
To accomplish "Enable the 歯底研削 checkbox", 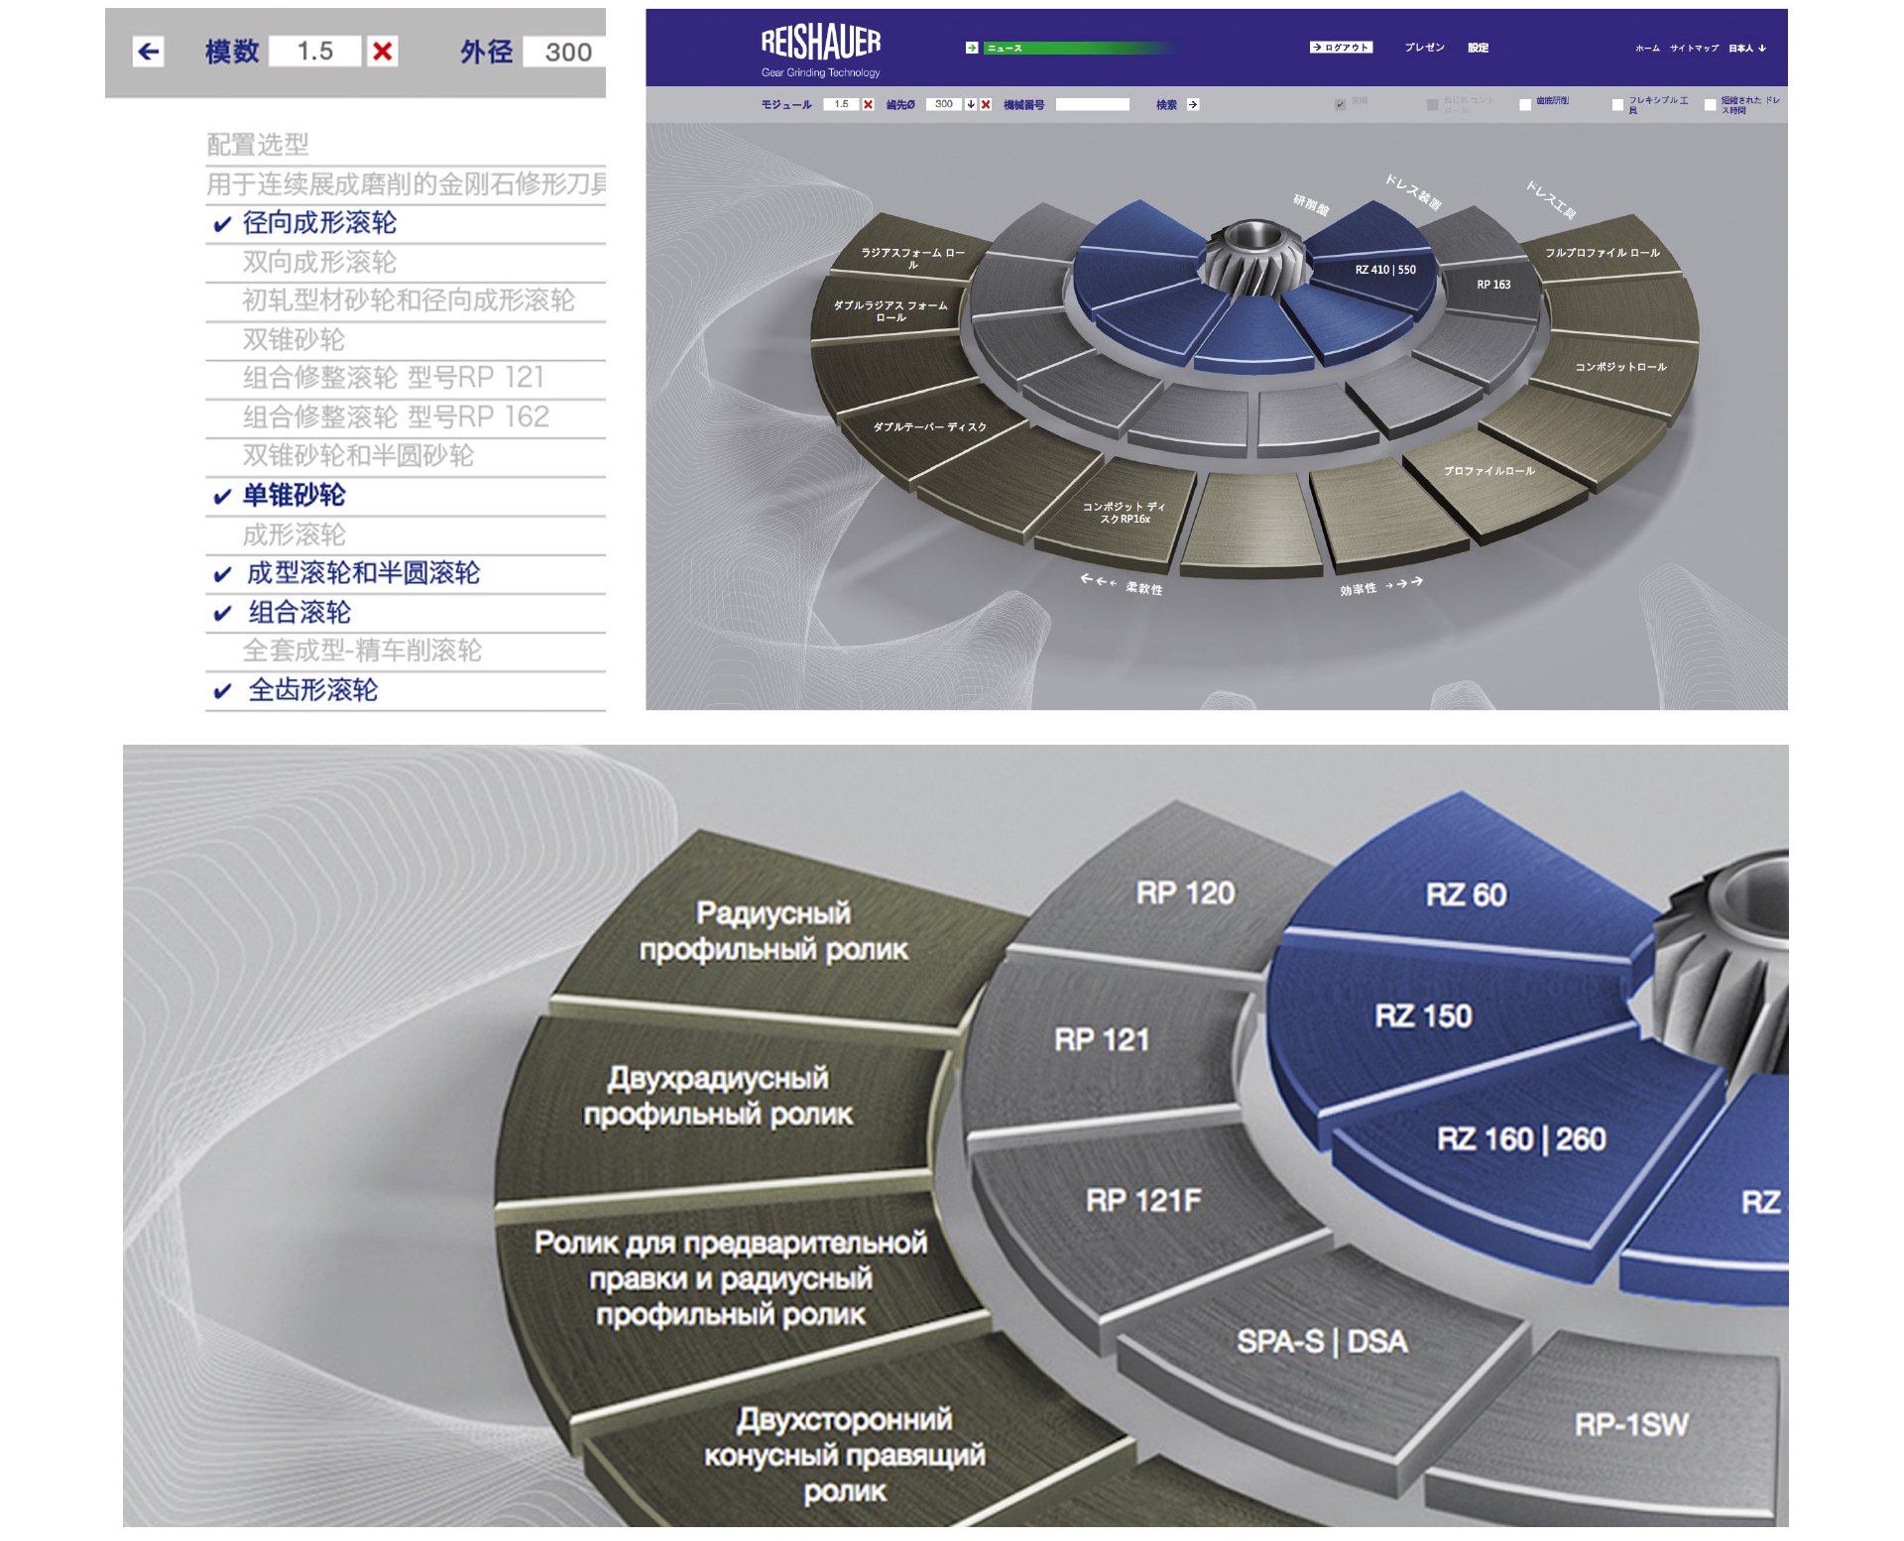I will (1525, 104).
